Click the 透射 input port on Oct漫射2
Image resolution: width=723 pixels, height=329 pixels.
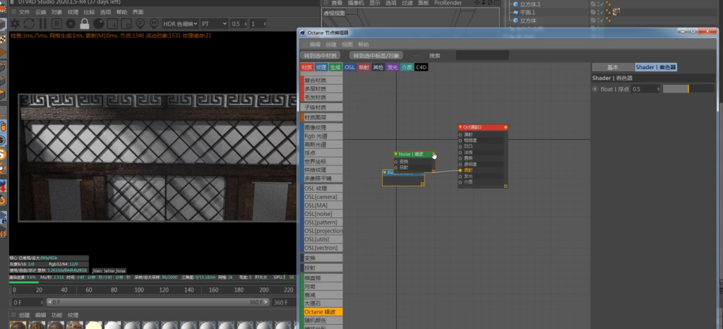pyautogui.click(x=460, y=170)
